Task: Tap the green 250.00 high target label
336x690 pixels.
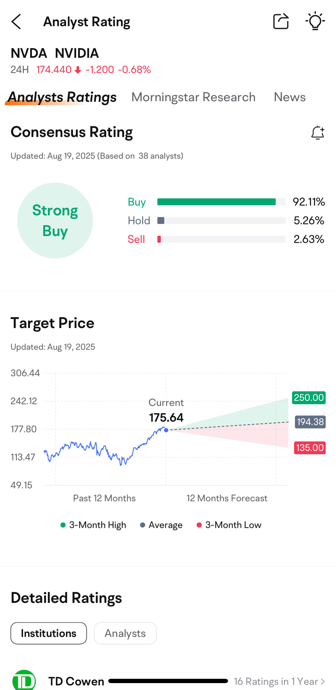Action: [x=309, y=398]
